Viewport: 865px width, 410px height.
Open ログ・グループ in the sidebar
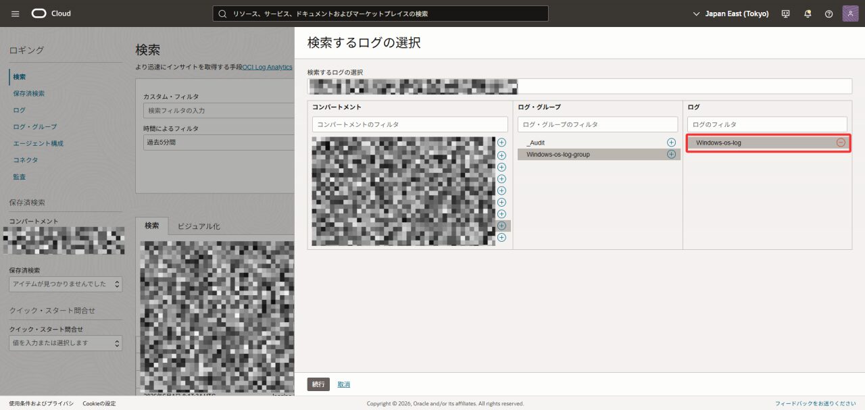35,126
